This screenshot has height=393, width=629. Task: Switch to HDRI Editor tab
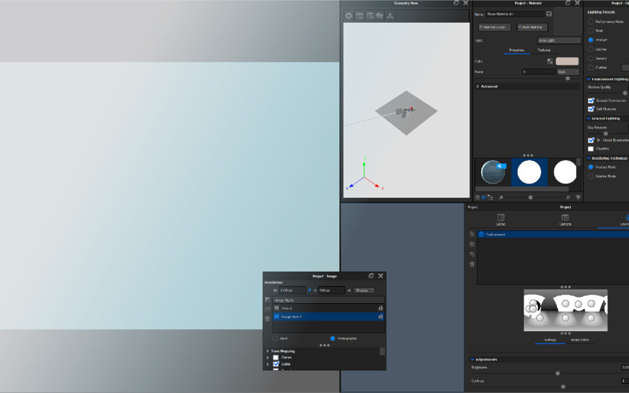[x=580, y=340]
